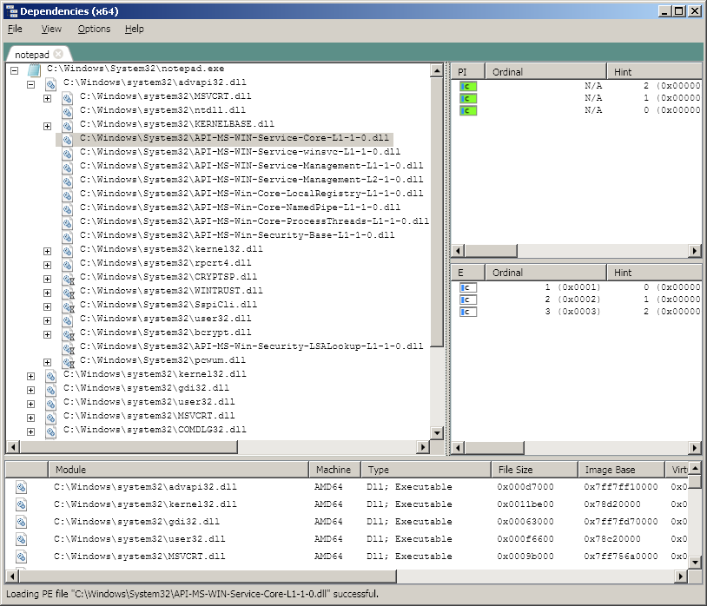The width and height of the screenshot is (707, 606).
Task: Expand the KERNELBASE.dll tree node
Action: click(48, 126)
